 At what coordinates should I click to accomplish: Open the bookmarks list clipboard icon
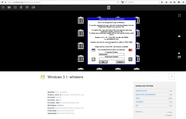click(x=175, y=2)
